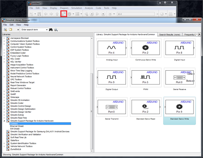Select the Serial Transmit Port 0 block
The height and width of the screenshot is (158, 203).
(112, 107)
